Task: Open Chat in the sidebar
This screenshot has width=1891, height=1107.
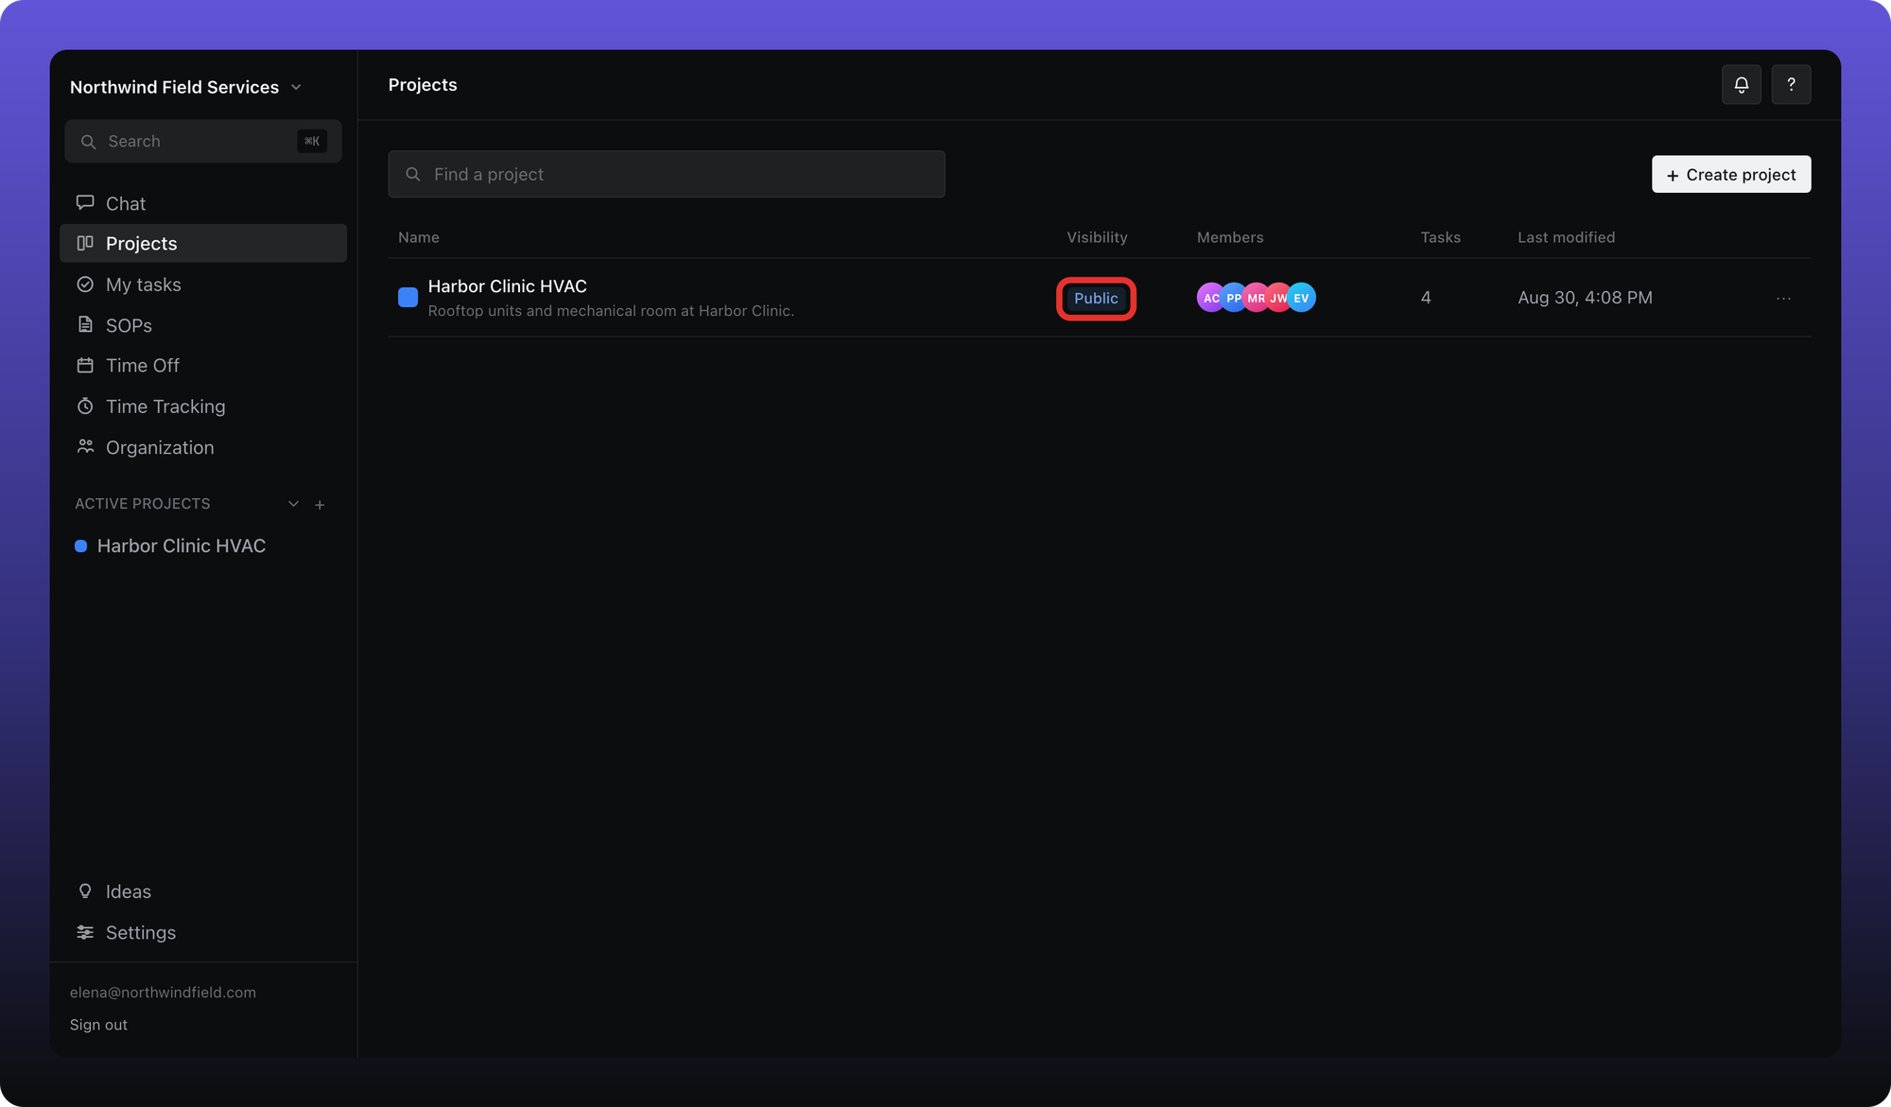Action: [203, 203]
